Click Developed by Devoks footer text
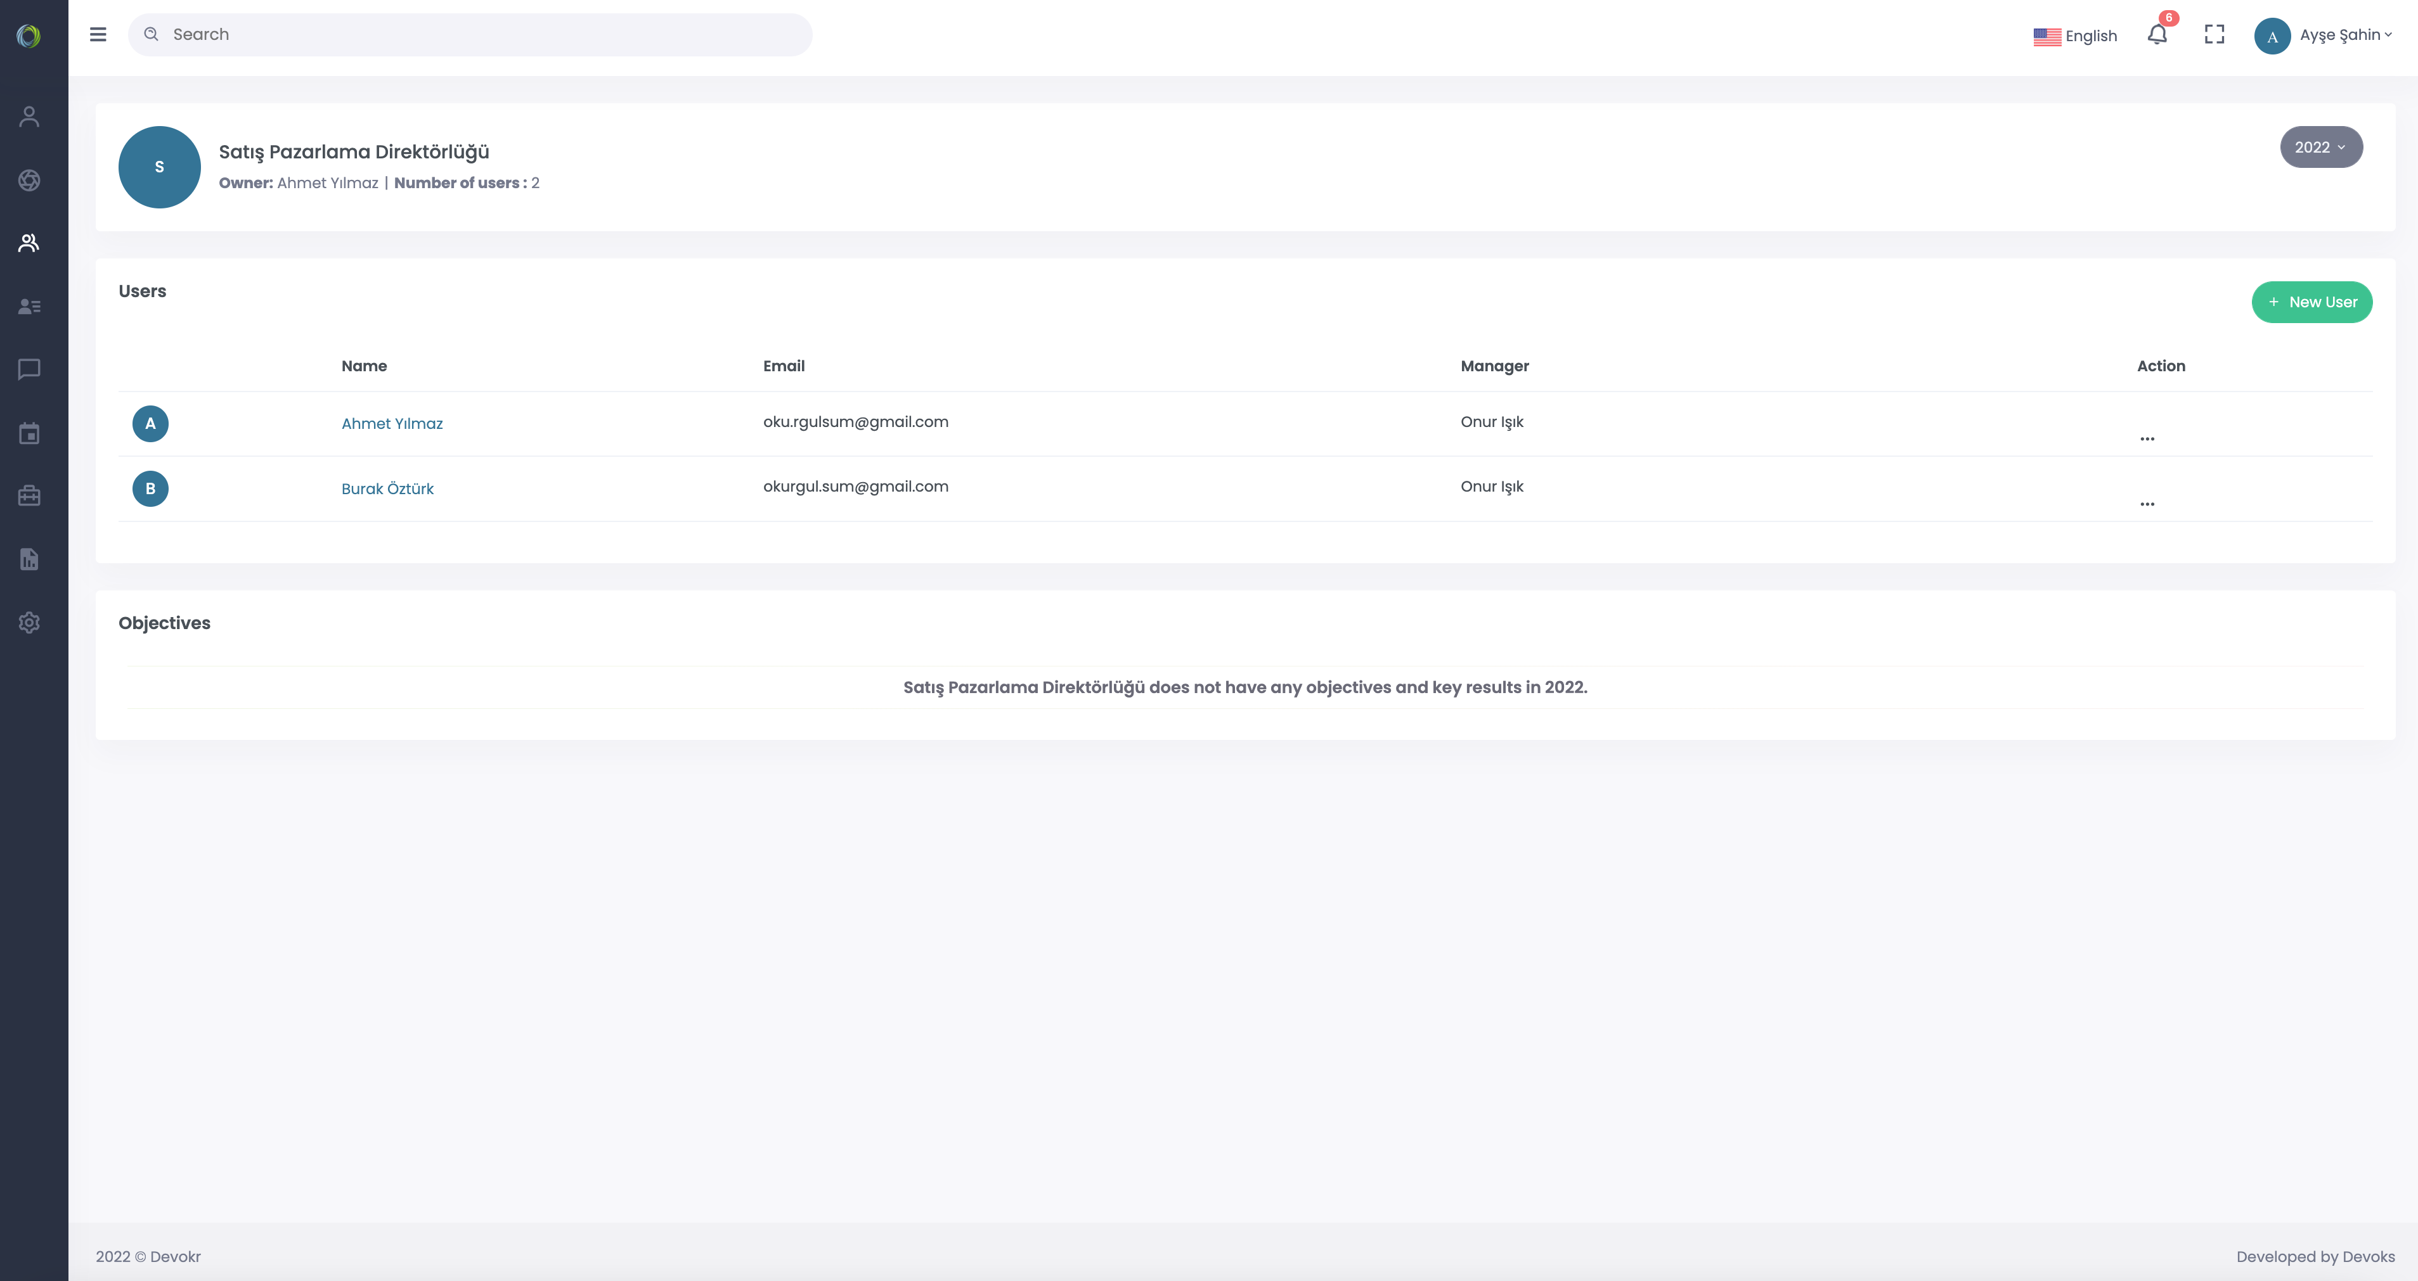This screenshot has height=1281, width=2418. click(x=2315, y=1257)
